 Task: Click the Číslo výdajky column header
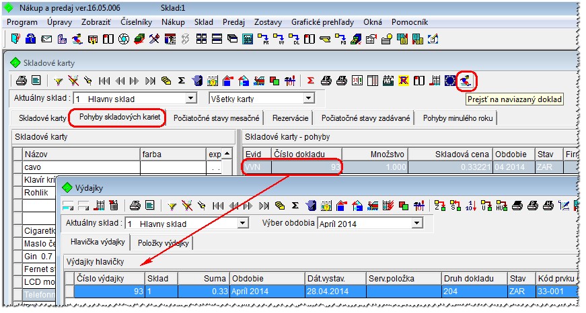[x=110, y=278]
